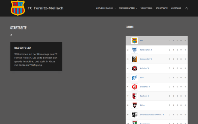This screenshot has height=124, width=198.
Task: Open the Liebenau II team link
Action: click(x=145, y=87)
